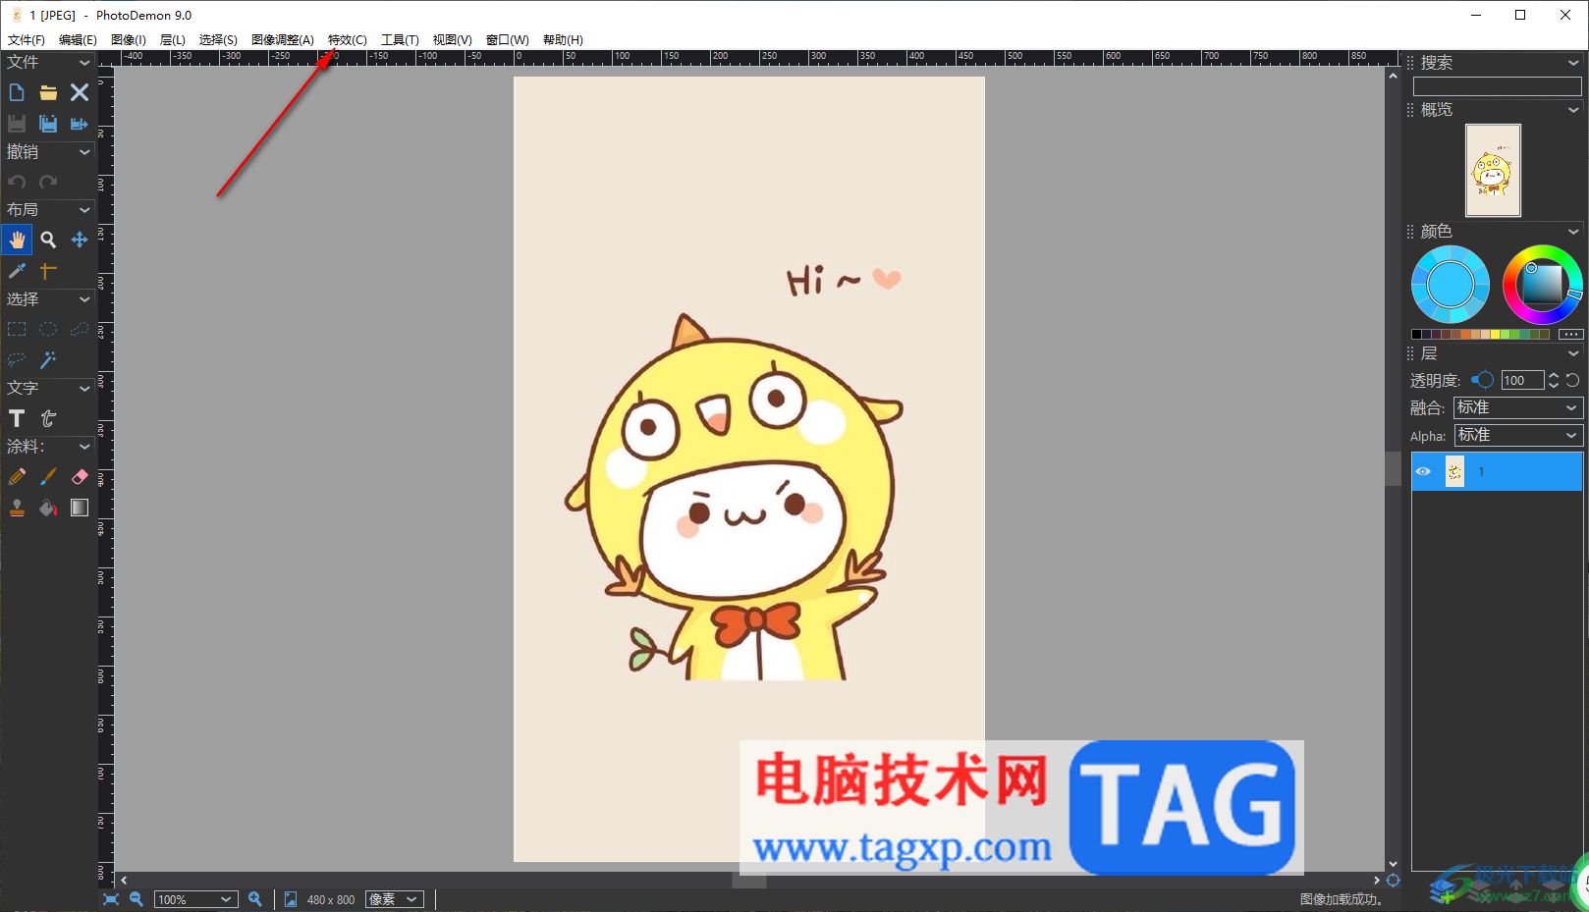Viewport: 1589px width, 912px height.
Task: Select the Paintbrush tool
Action: coord(48,476)
